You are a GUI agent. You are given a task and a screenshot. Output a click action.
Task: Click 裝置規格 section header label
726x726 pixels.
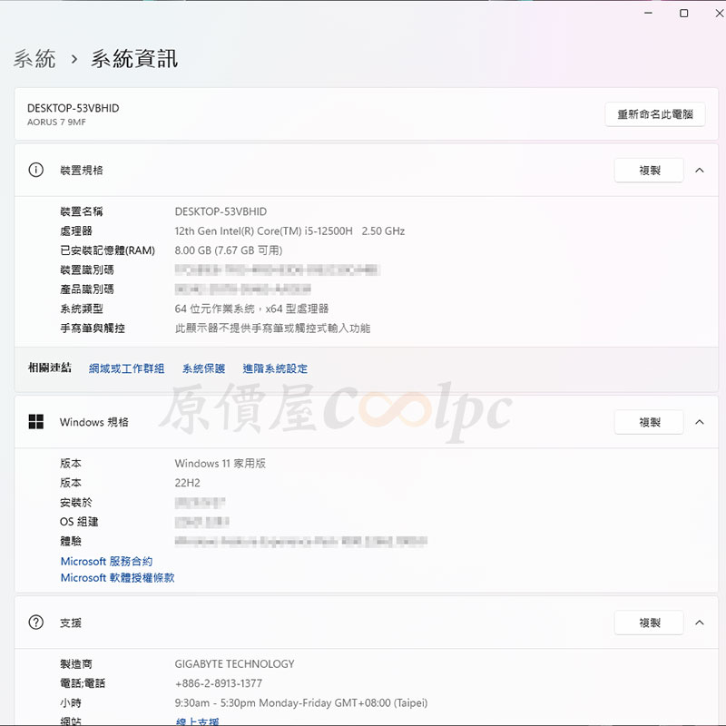(x=82, y=171)
